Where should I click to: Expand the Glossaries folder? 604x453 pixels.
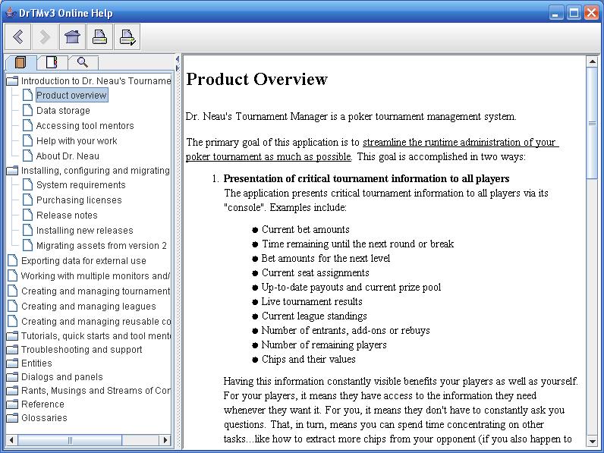[12, 418]
